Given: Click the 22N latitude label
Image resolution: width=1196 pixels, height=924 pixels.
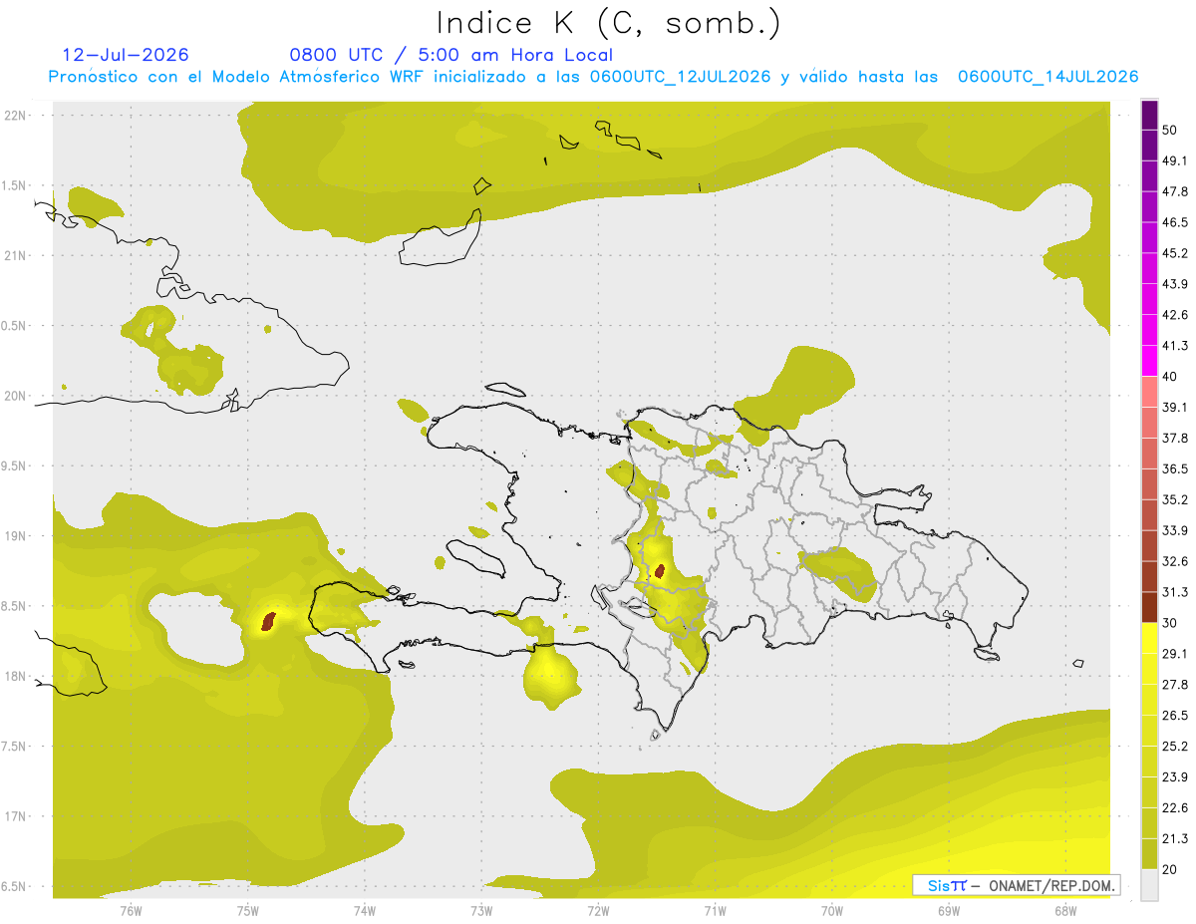Looking at the screenshot, I should point(16,115).
